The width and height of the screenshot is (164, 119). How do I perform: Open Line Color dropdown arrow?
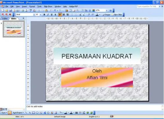pos(68,113)
